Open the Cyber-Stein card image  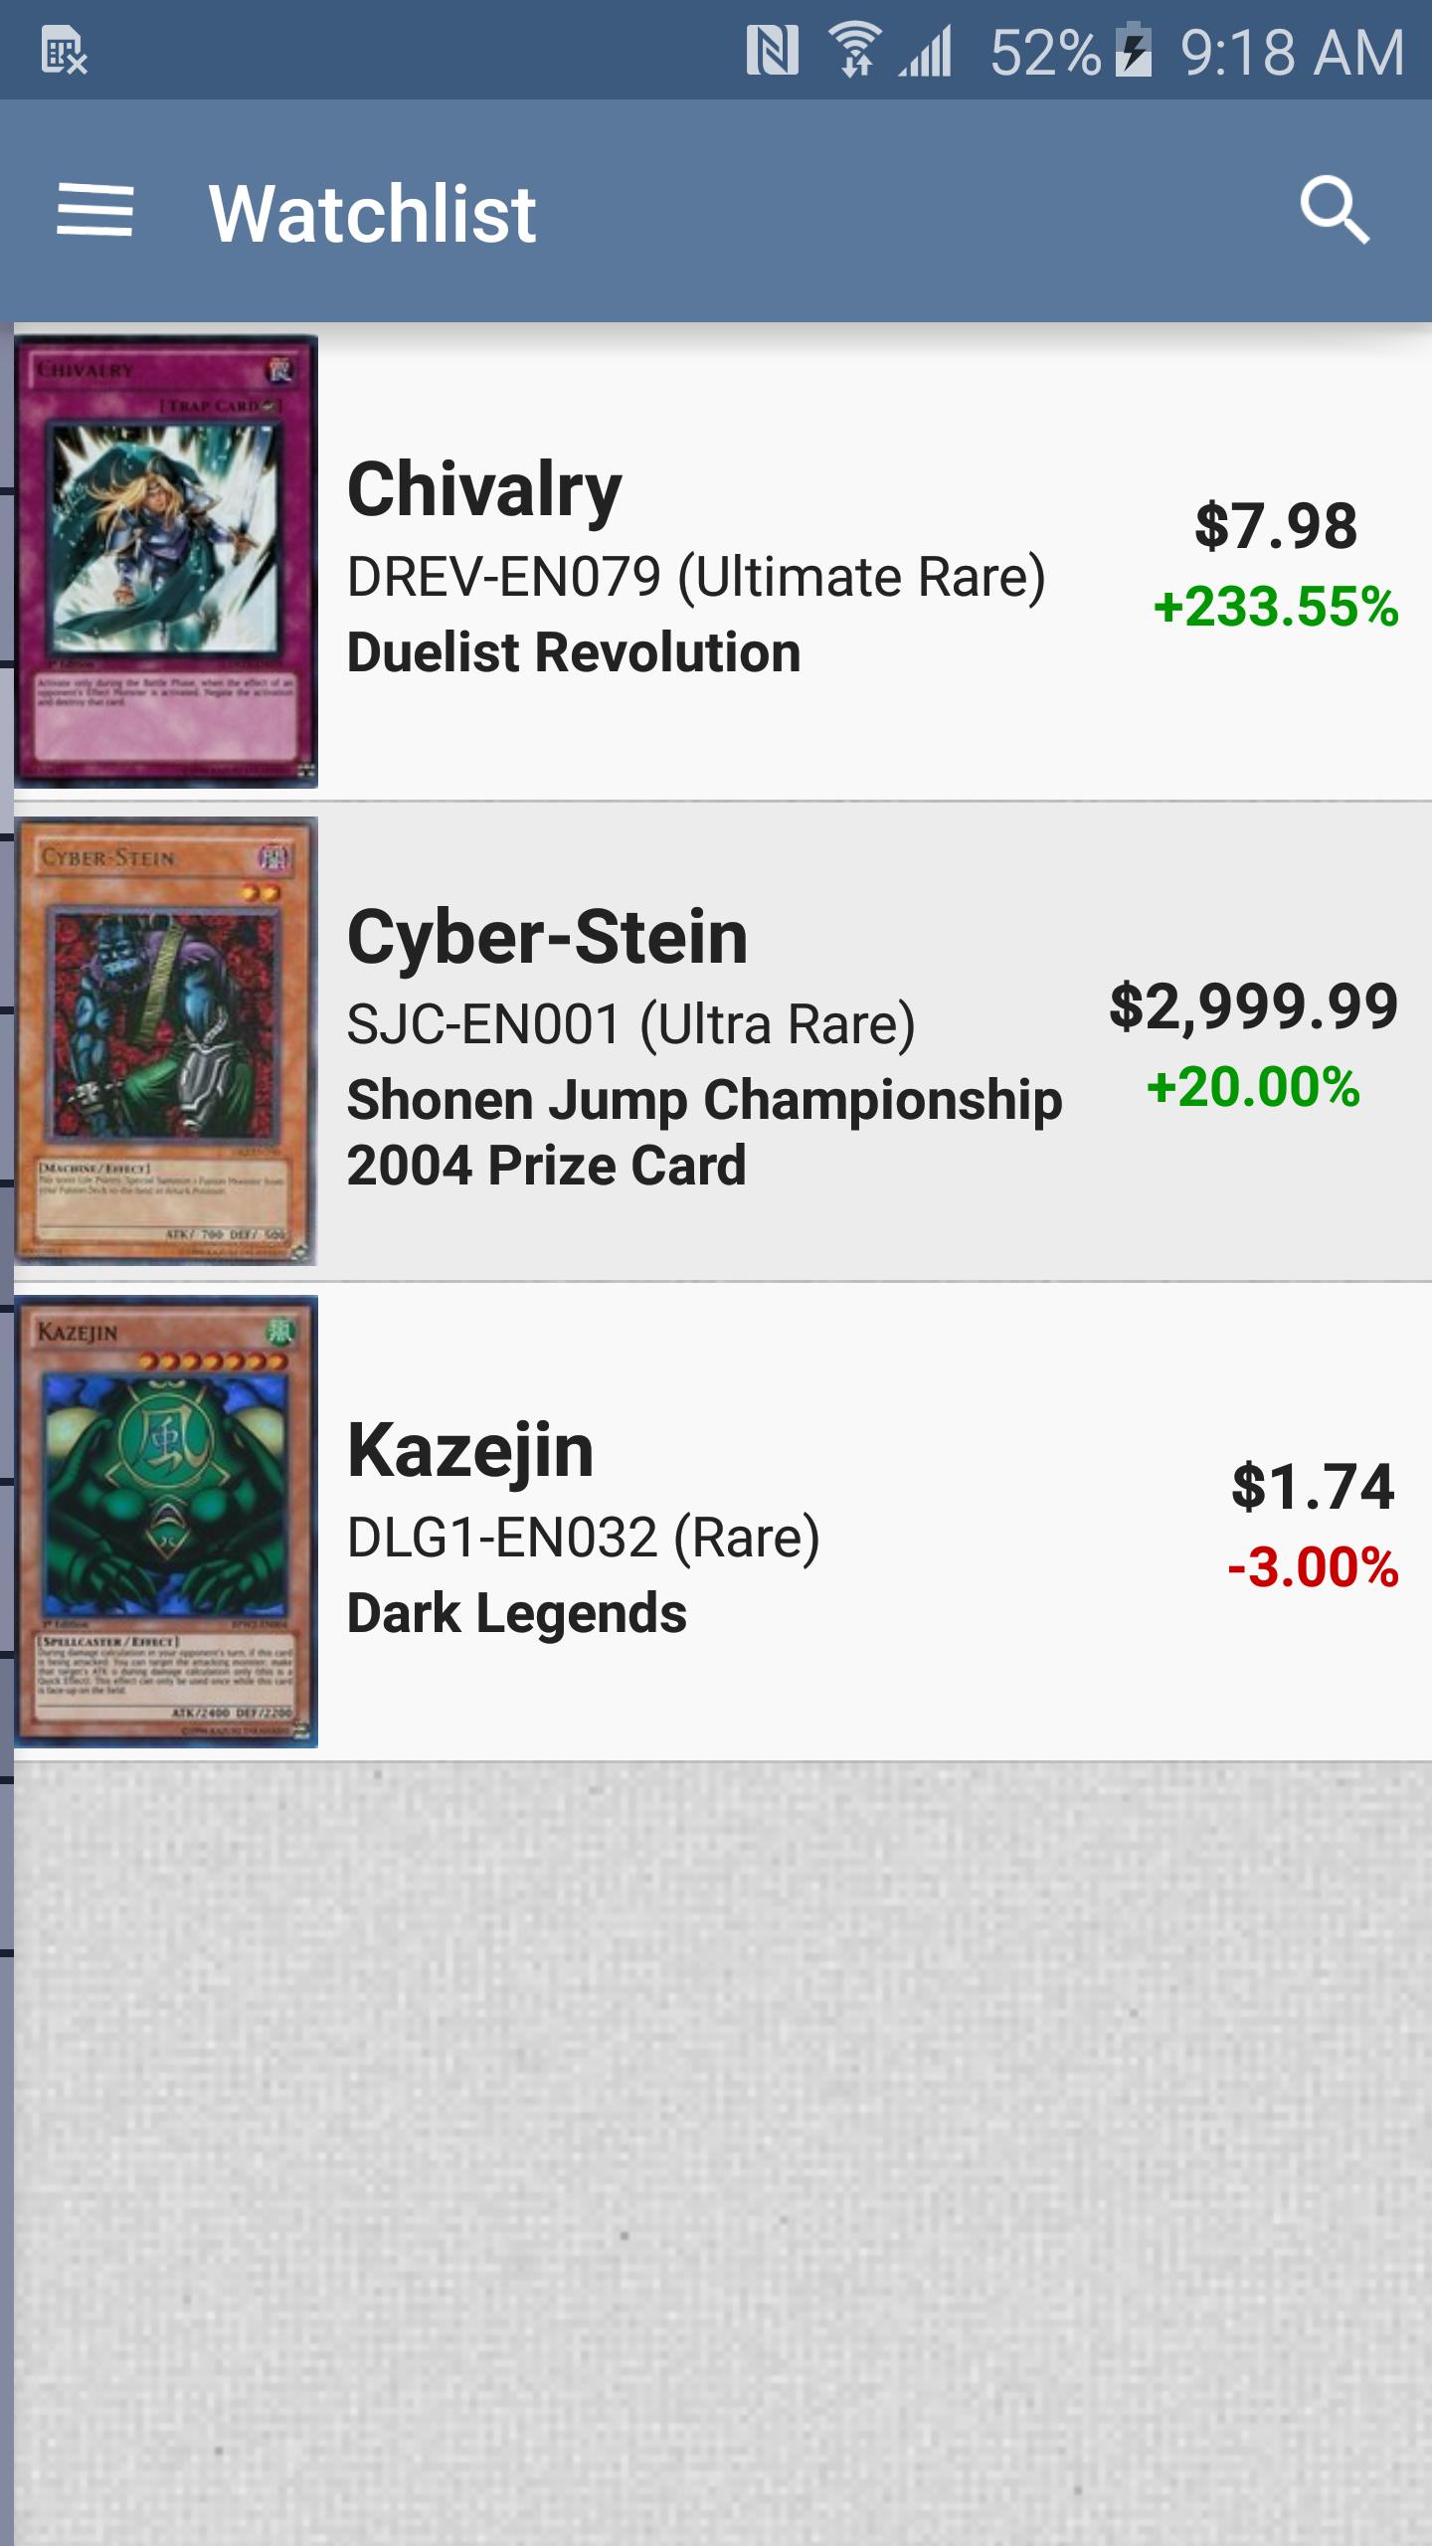coord(166,1040)
